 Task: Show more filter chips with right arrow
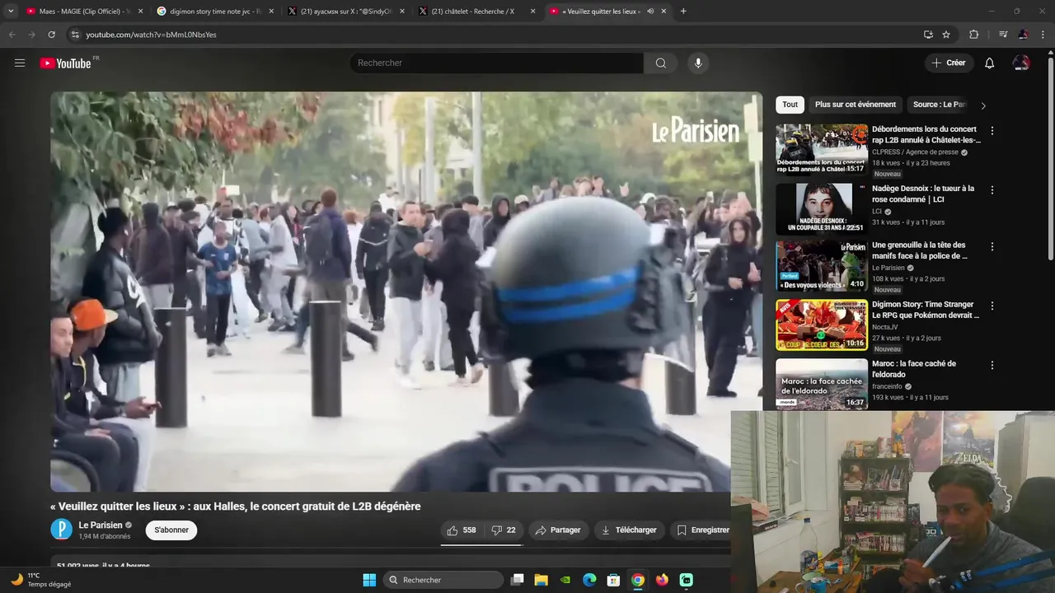point(982,105)
